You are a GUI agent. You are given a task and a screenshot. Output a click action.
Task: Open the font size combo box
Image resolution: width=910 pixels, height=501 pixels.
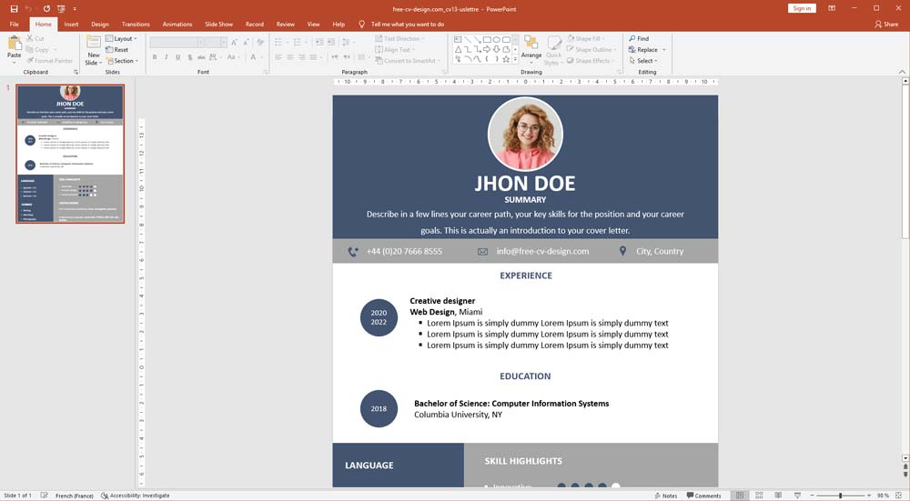click(x=216, y=43)
